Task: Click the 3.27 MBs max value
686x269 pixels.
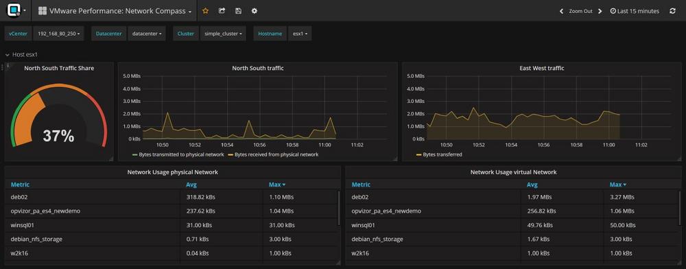Action: click(x=622, y=197)
